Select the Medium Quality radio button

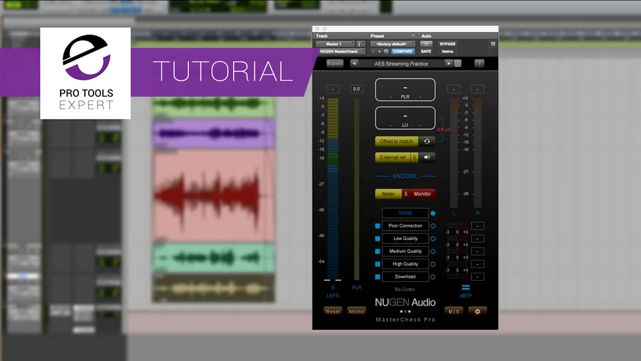pyautogui.click(x=433, y=251)
